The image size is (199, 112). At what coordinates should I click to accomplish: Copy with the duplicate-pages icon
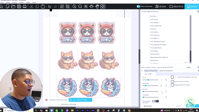click(37, 7)
